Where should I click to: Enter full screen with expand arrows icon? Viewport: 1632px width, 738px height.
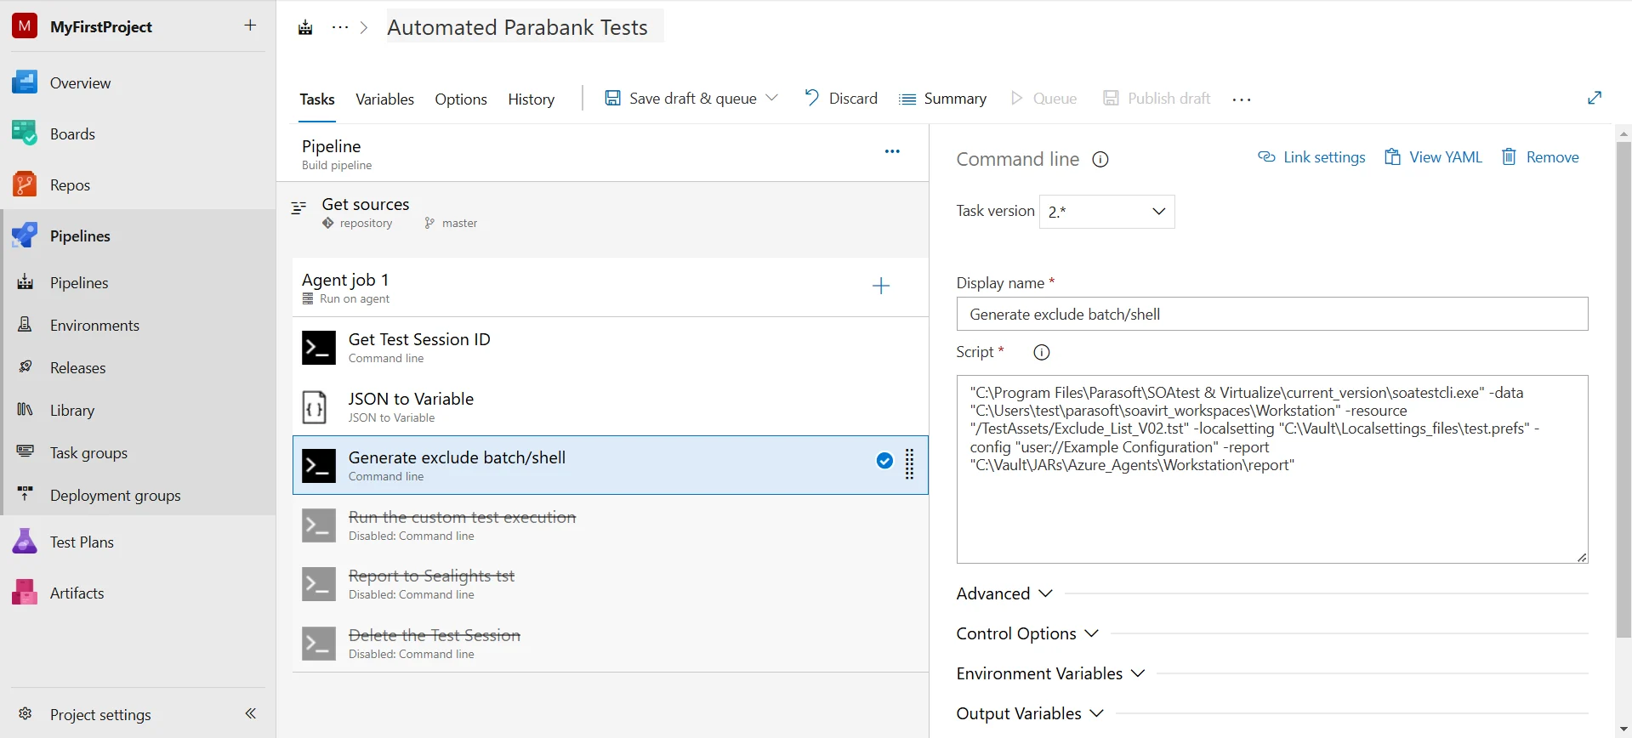point(1595,98)
